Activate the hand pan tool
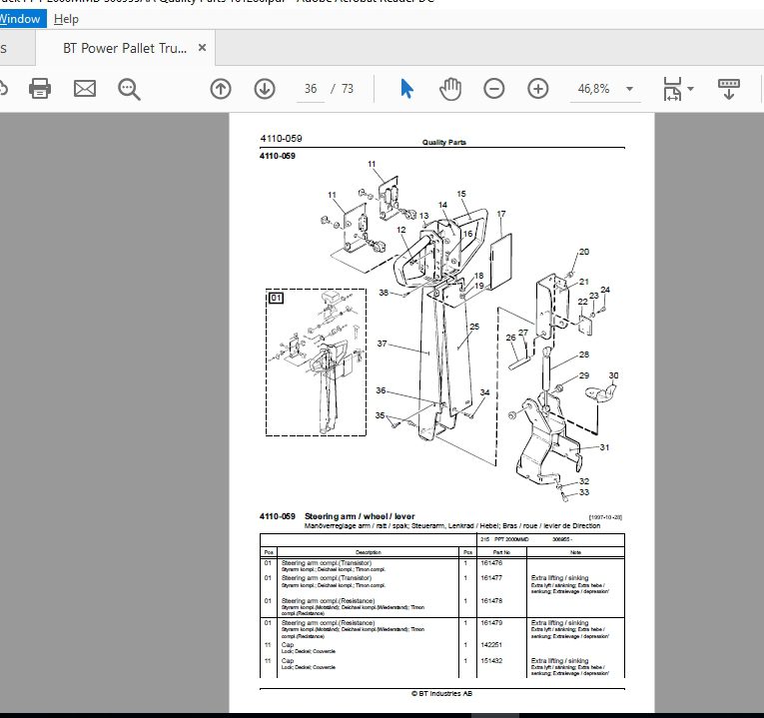The image size is (764, 718). click(x=450, y=89)
